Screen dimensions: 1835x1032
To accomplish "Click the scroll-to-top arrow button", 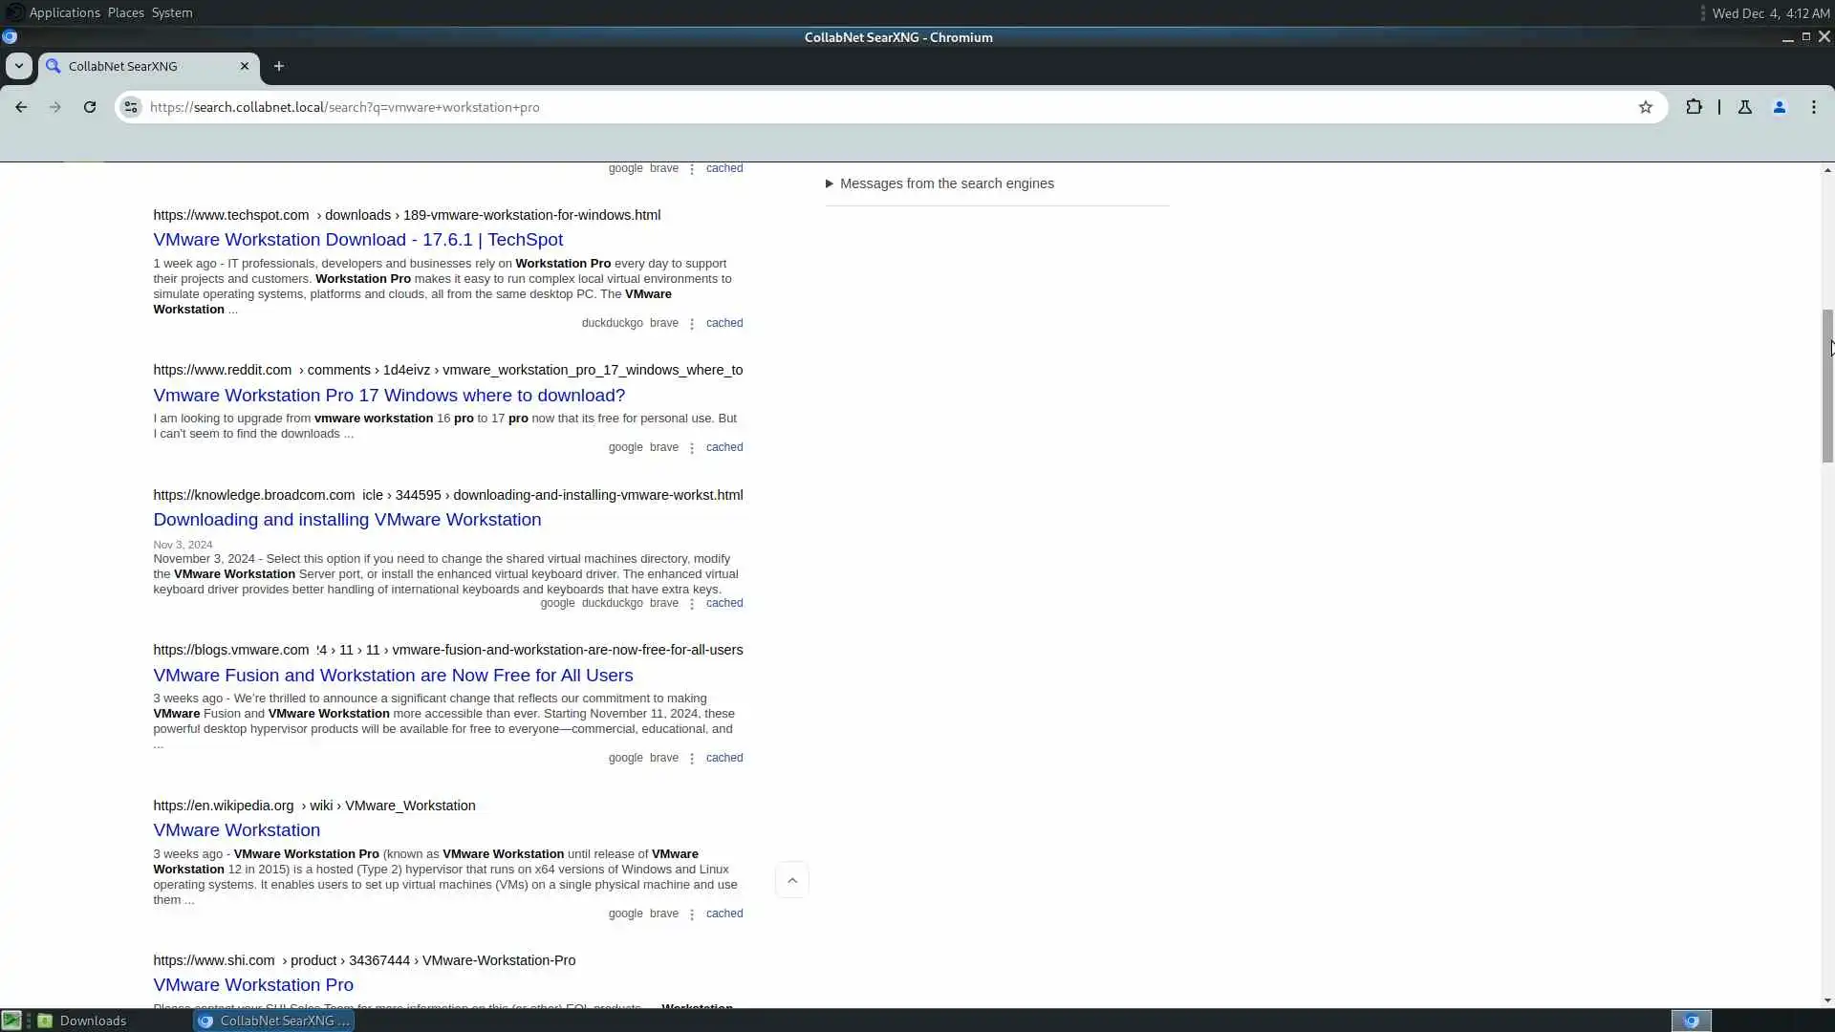I will click(791, 880).
